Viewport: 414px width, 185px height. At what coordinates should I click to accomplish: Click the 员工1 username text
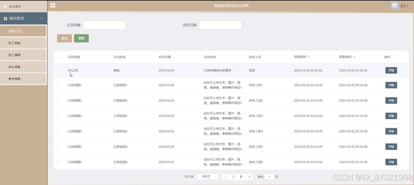(x=404, y=6)
